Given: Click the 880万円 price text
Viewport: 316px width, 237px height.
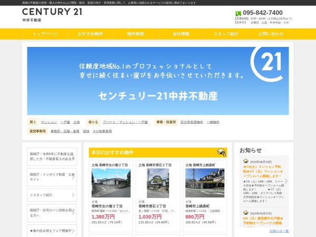Looking at the screenshot, I should click(x=195, y=217).
